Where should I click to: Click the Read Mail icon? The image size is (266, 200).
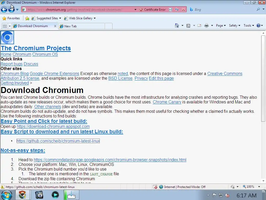199,26
